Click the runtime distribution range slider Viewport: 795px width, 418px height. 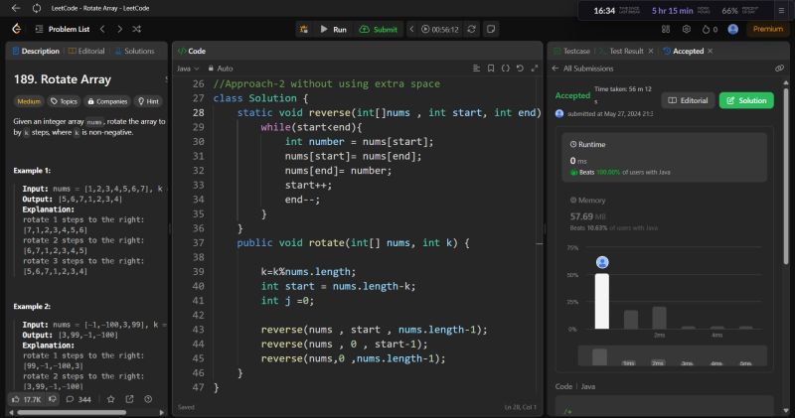pos(673,355)
